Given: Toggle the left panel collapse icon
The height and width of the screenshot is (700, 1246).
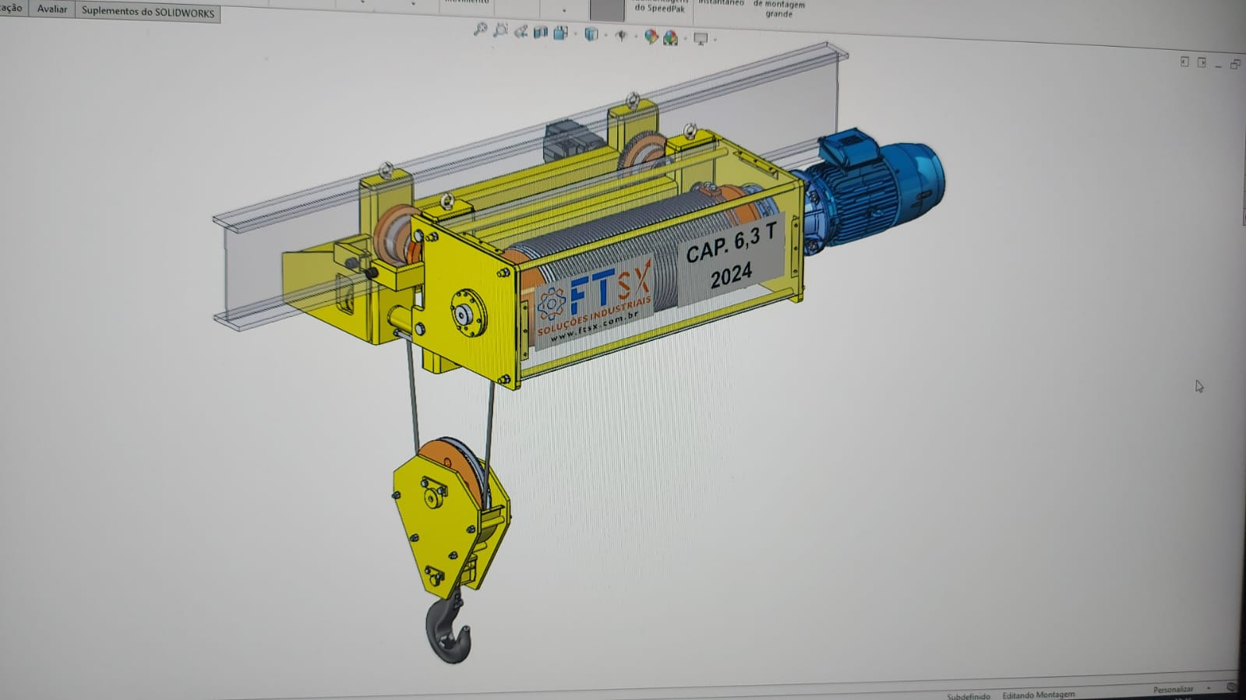Looking at the screenshot, I should pyautogui.click(x=1184, y=62).
